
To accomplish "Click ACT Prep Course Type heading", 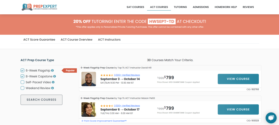I will click(x=37, y=60).
